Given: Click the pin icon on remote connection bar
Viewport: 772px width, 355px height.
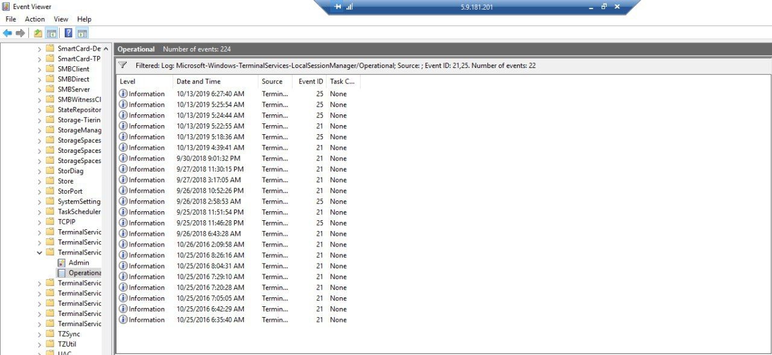Looking at the screenshot, I should tap(338, 7).
